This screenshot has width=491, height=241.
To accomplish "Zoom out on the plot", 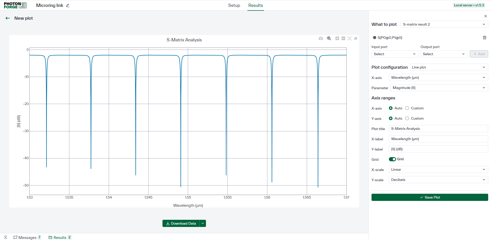I will [343, 38].
